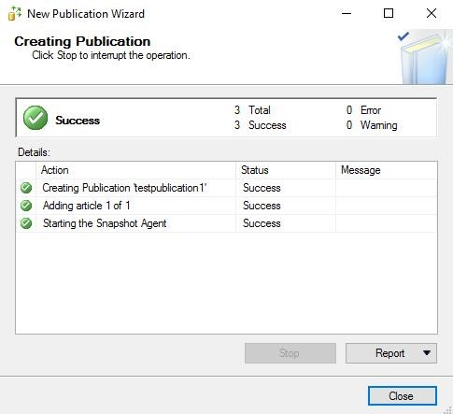The width and height of the screenshot is (453, 414).
Task: Click the green check beside Adding article row
Action: point(26,206)
